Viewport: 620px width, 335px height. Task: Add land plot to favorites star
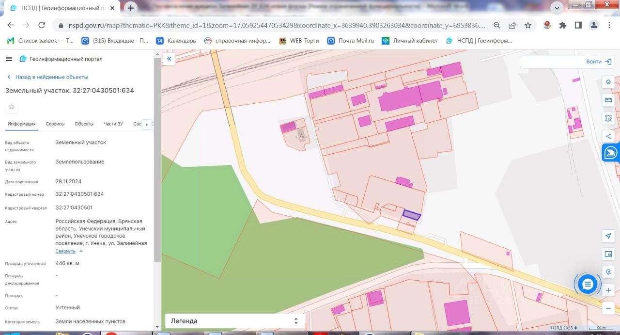(12, 107)
